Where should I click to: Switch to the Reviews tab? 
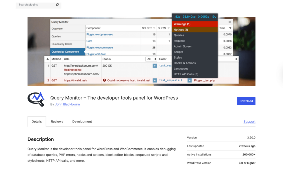pos(57,121)
